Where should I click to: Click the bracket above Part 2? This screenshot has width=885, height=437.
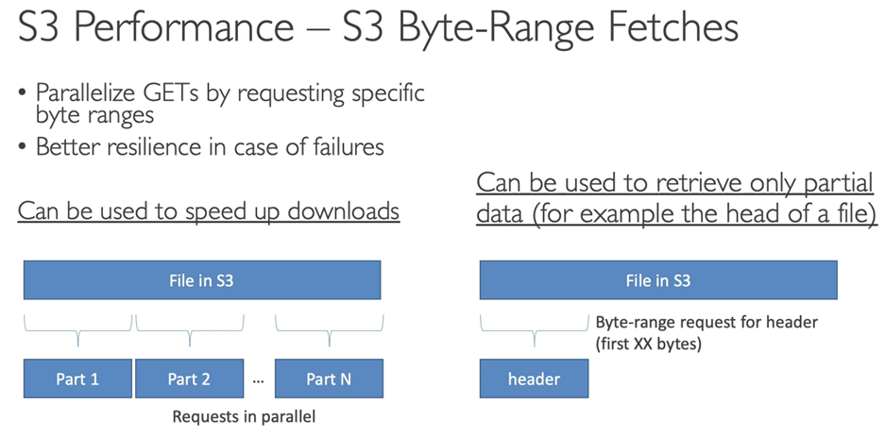[x=189, y=329]
